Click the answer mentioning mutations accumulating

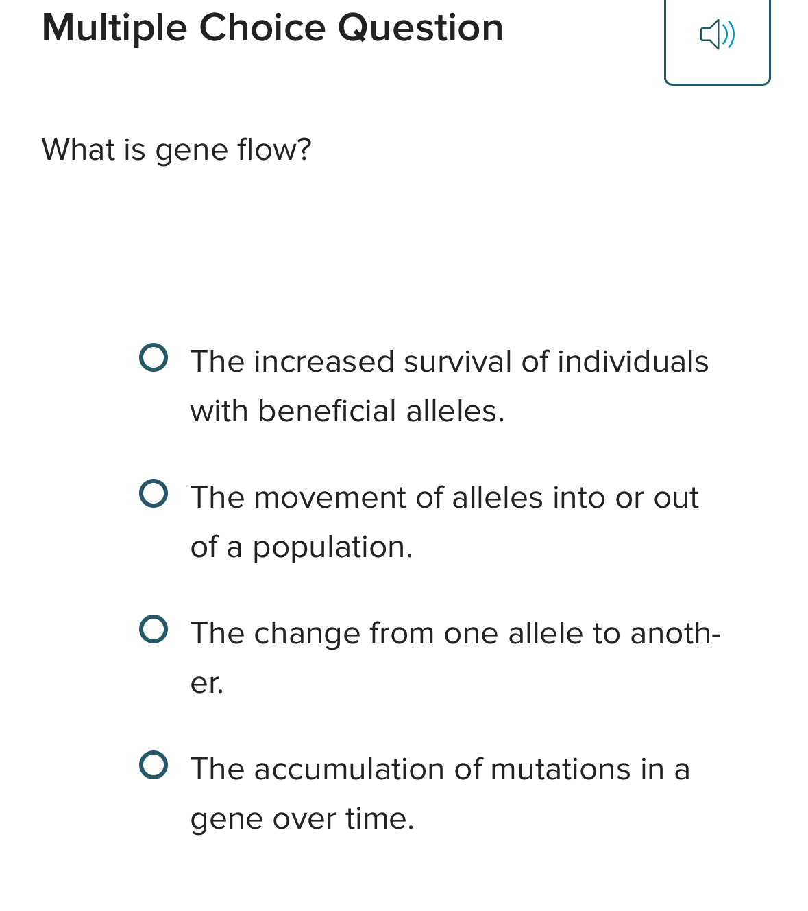[x=439, y=794]
